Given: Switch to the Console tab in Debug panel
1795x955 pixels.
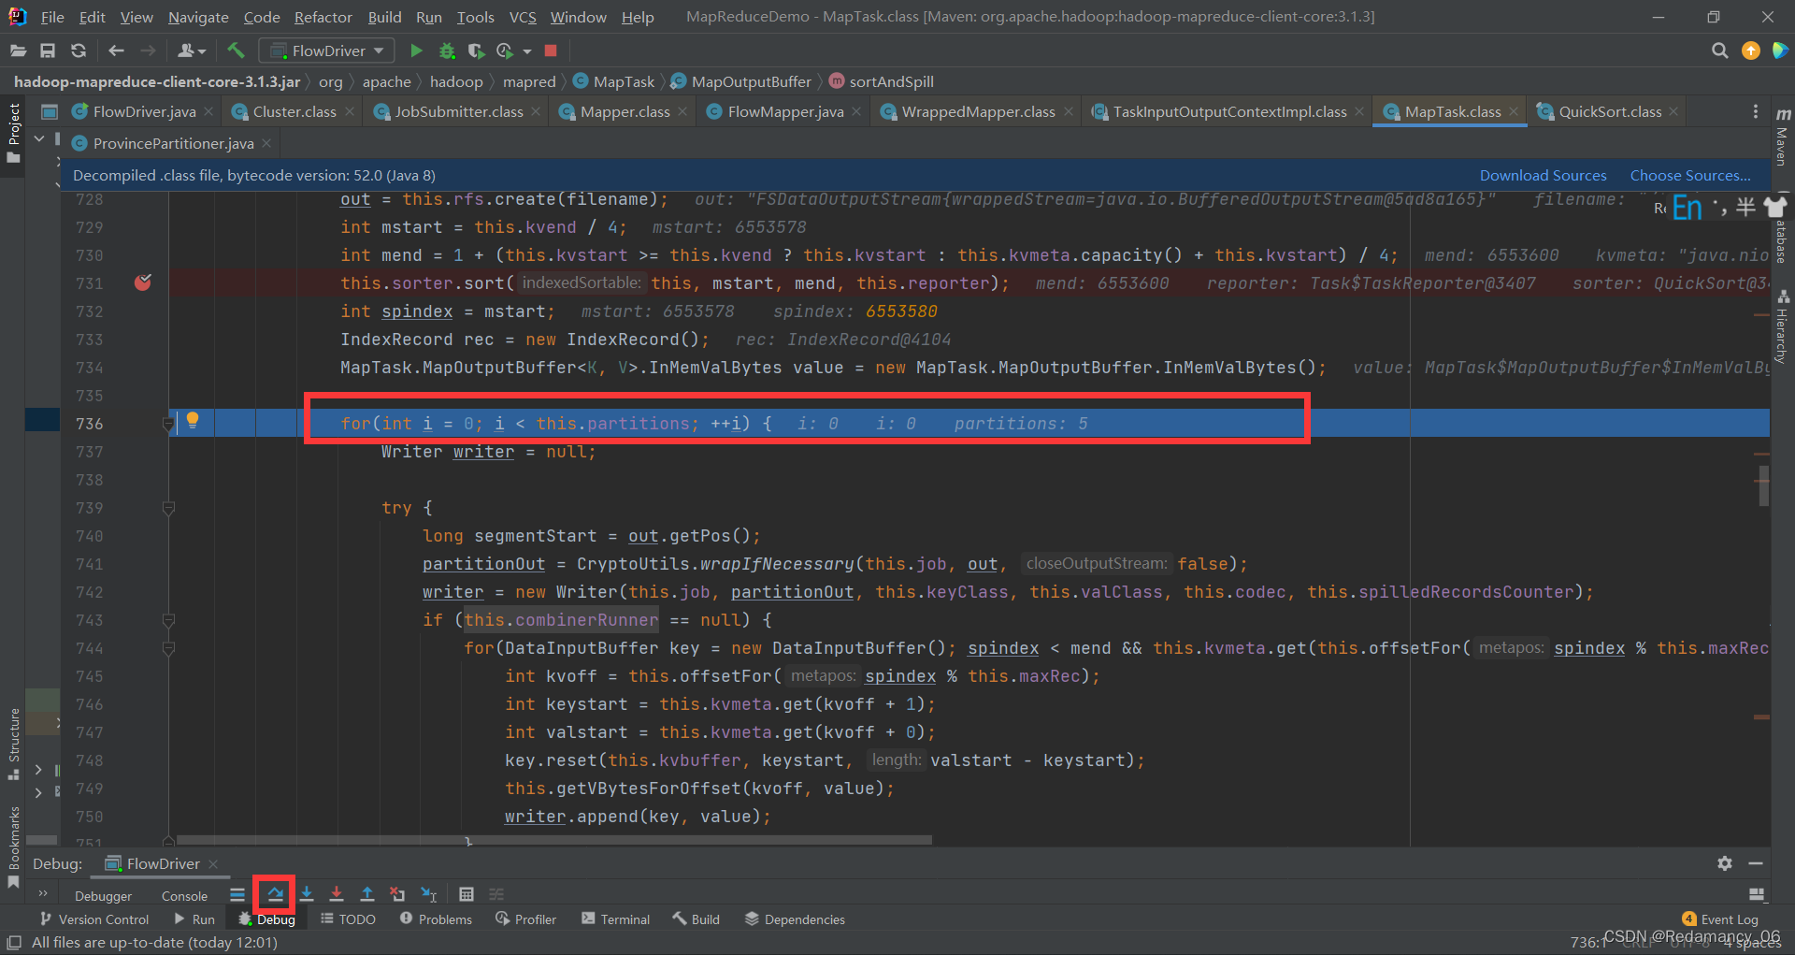Looking at the screenshot, I should [x=184, y=895].
